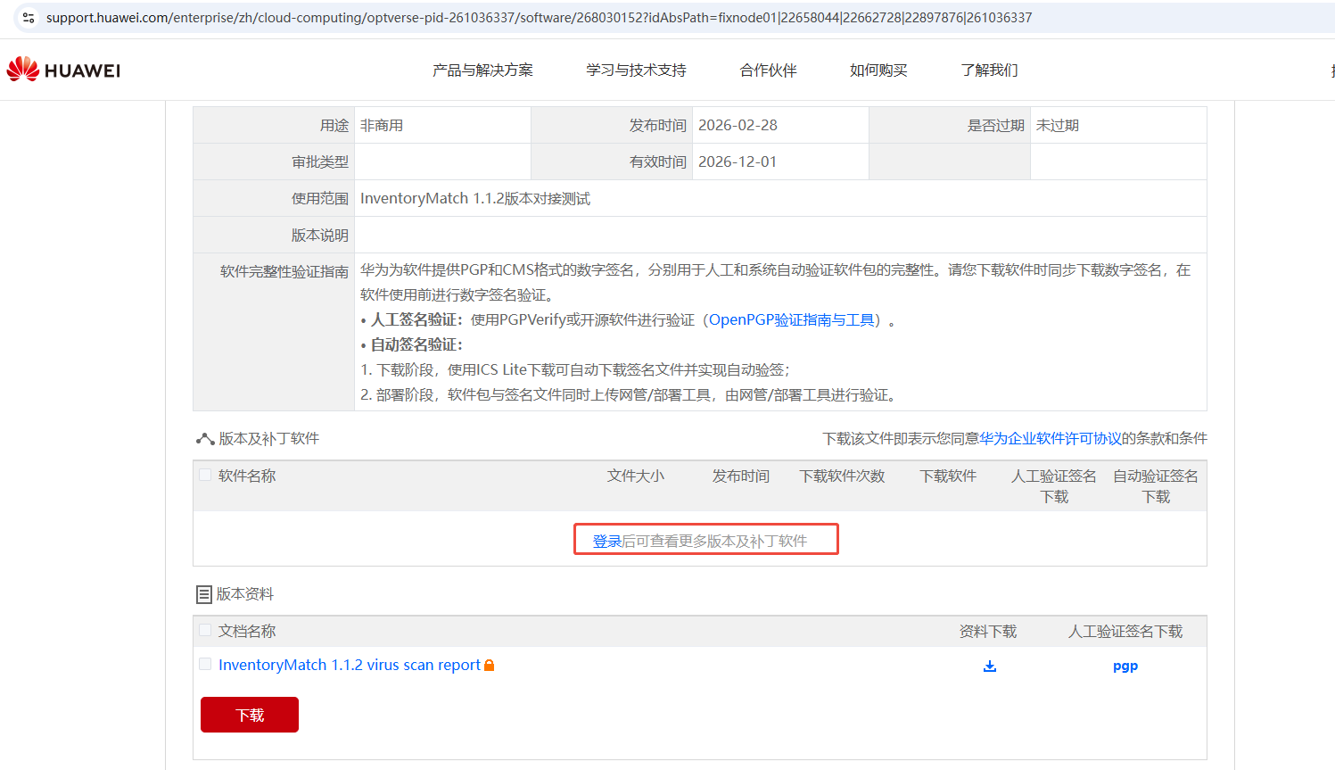Viewport: 1335px width, 770px height.
Task: Click the 版本及补丁软件 section icon
Action: click(x=204, y=439)
